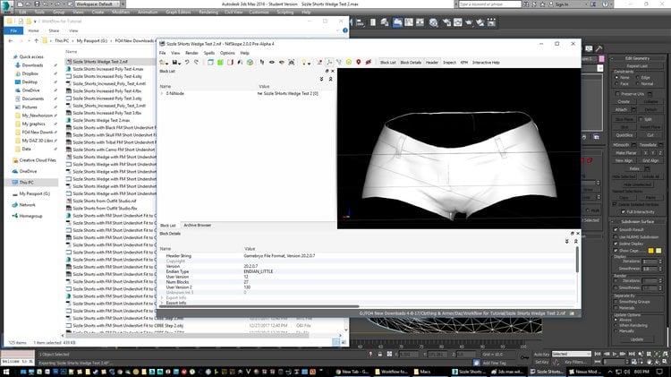Expand all rows in Block List panel
This screenshot has width=671, height=377.
point(321,80)
